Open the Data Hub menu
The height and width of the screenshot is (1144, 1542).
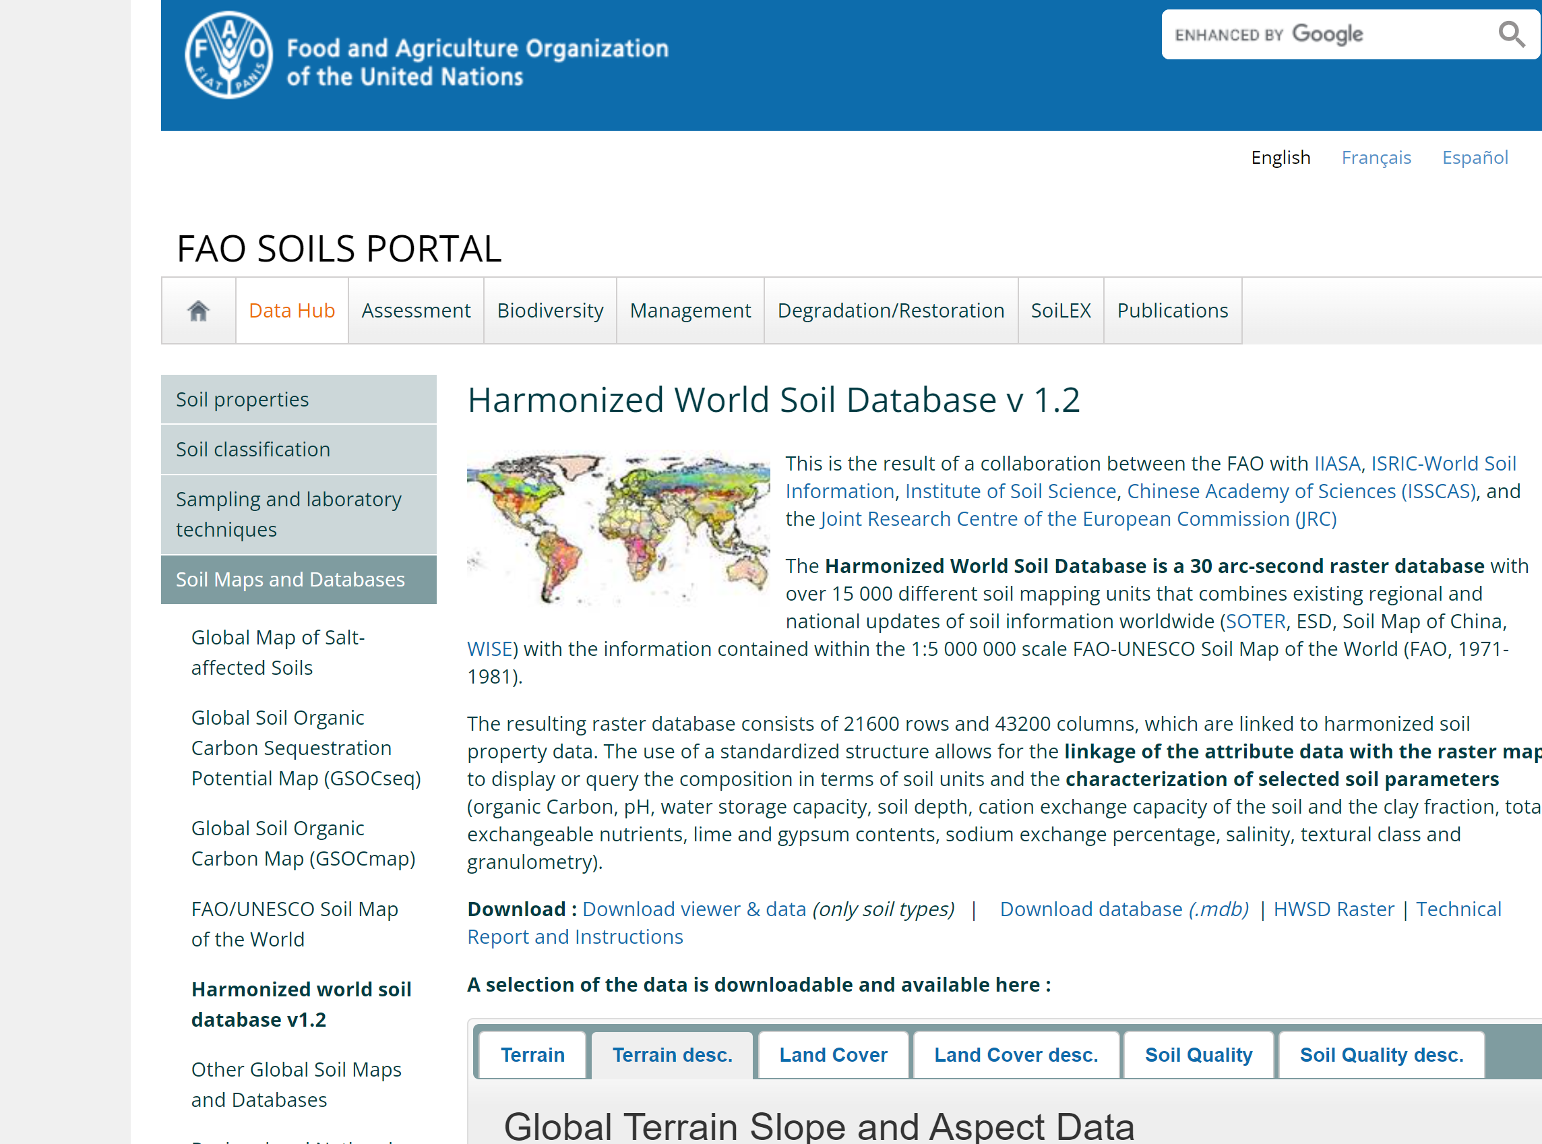(x=291, y=310)
